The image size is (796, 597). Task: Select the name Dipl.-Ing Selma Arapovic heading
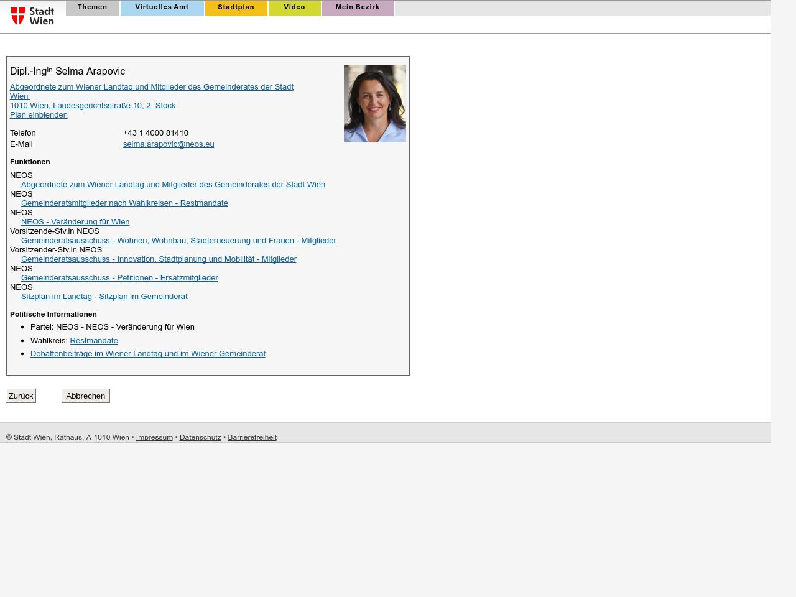pyautogui.click(x=68, y=72)
